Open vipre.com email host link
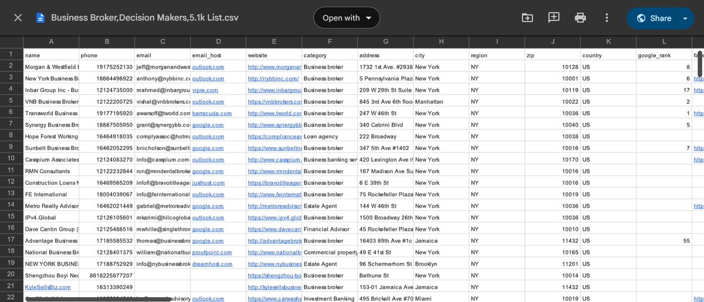Image resolution: width=704 pixels, height=302 pixels. tap(205, 90)
